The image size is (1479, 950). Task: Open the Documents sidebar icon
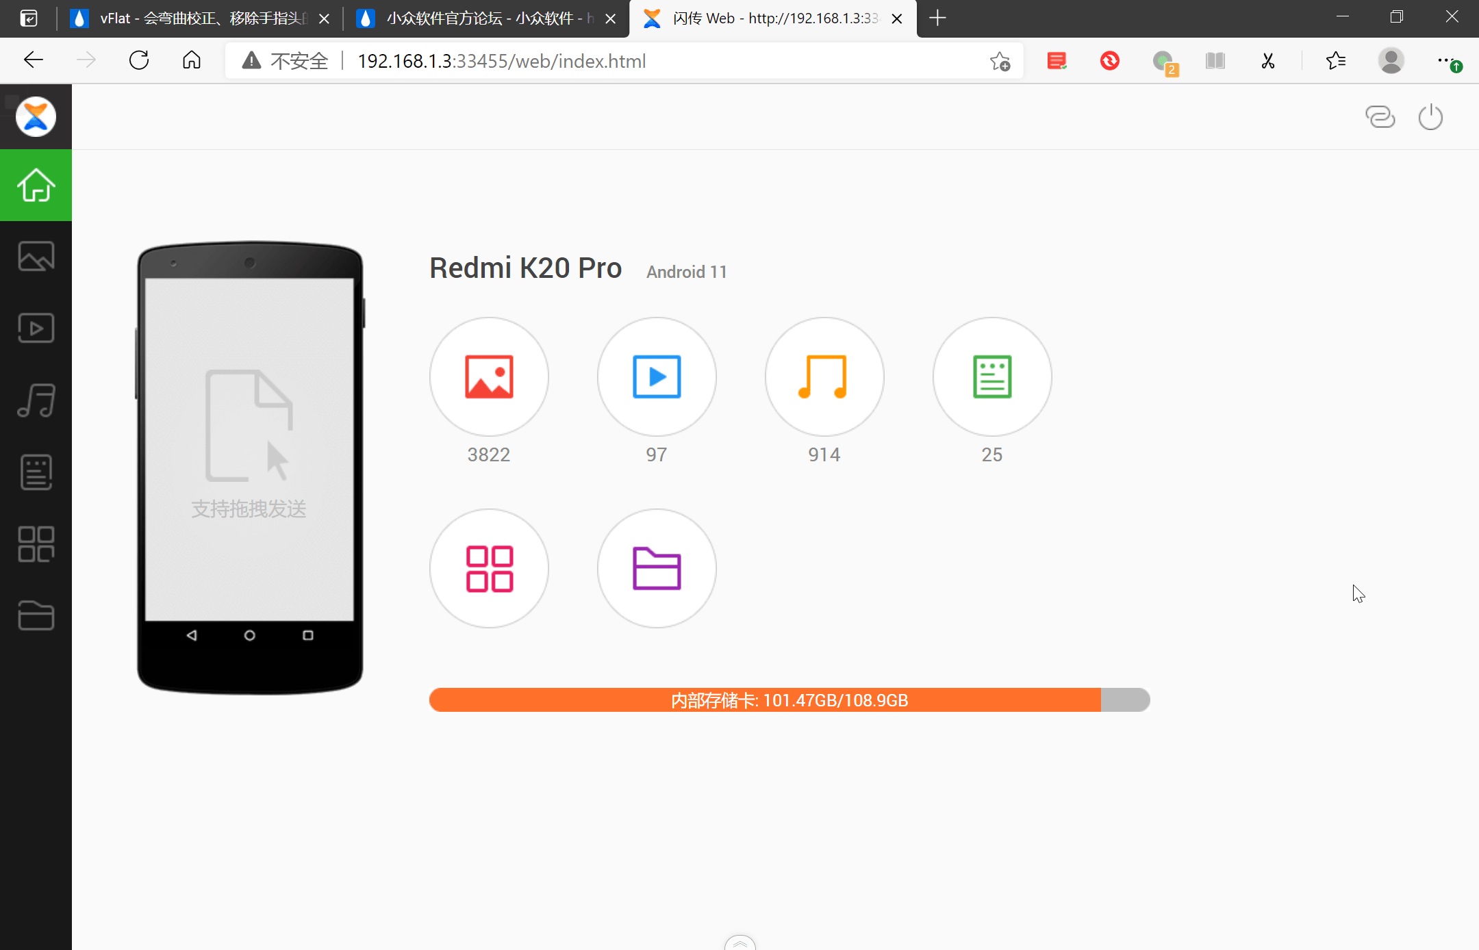tap(36, 472)
